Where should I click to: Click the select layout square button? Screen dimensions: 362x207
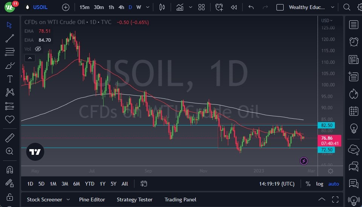coord(280,8)
